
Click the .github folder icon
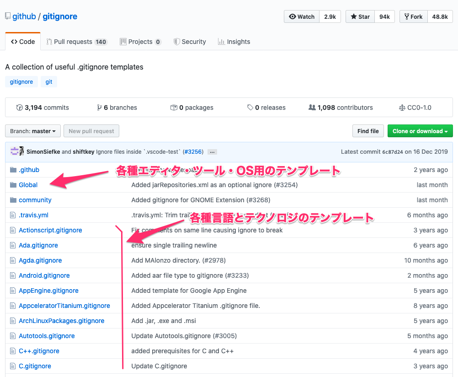13,170
